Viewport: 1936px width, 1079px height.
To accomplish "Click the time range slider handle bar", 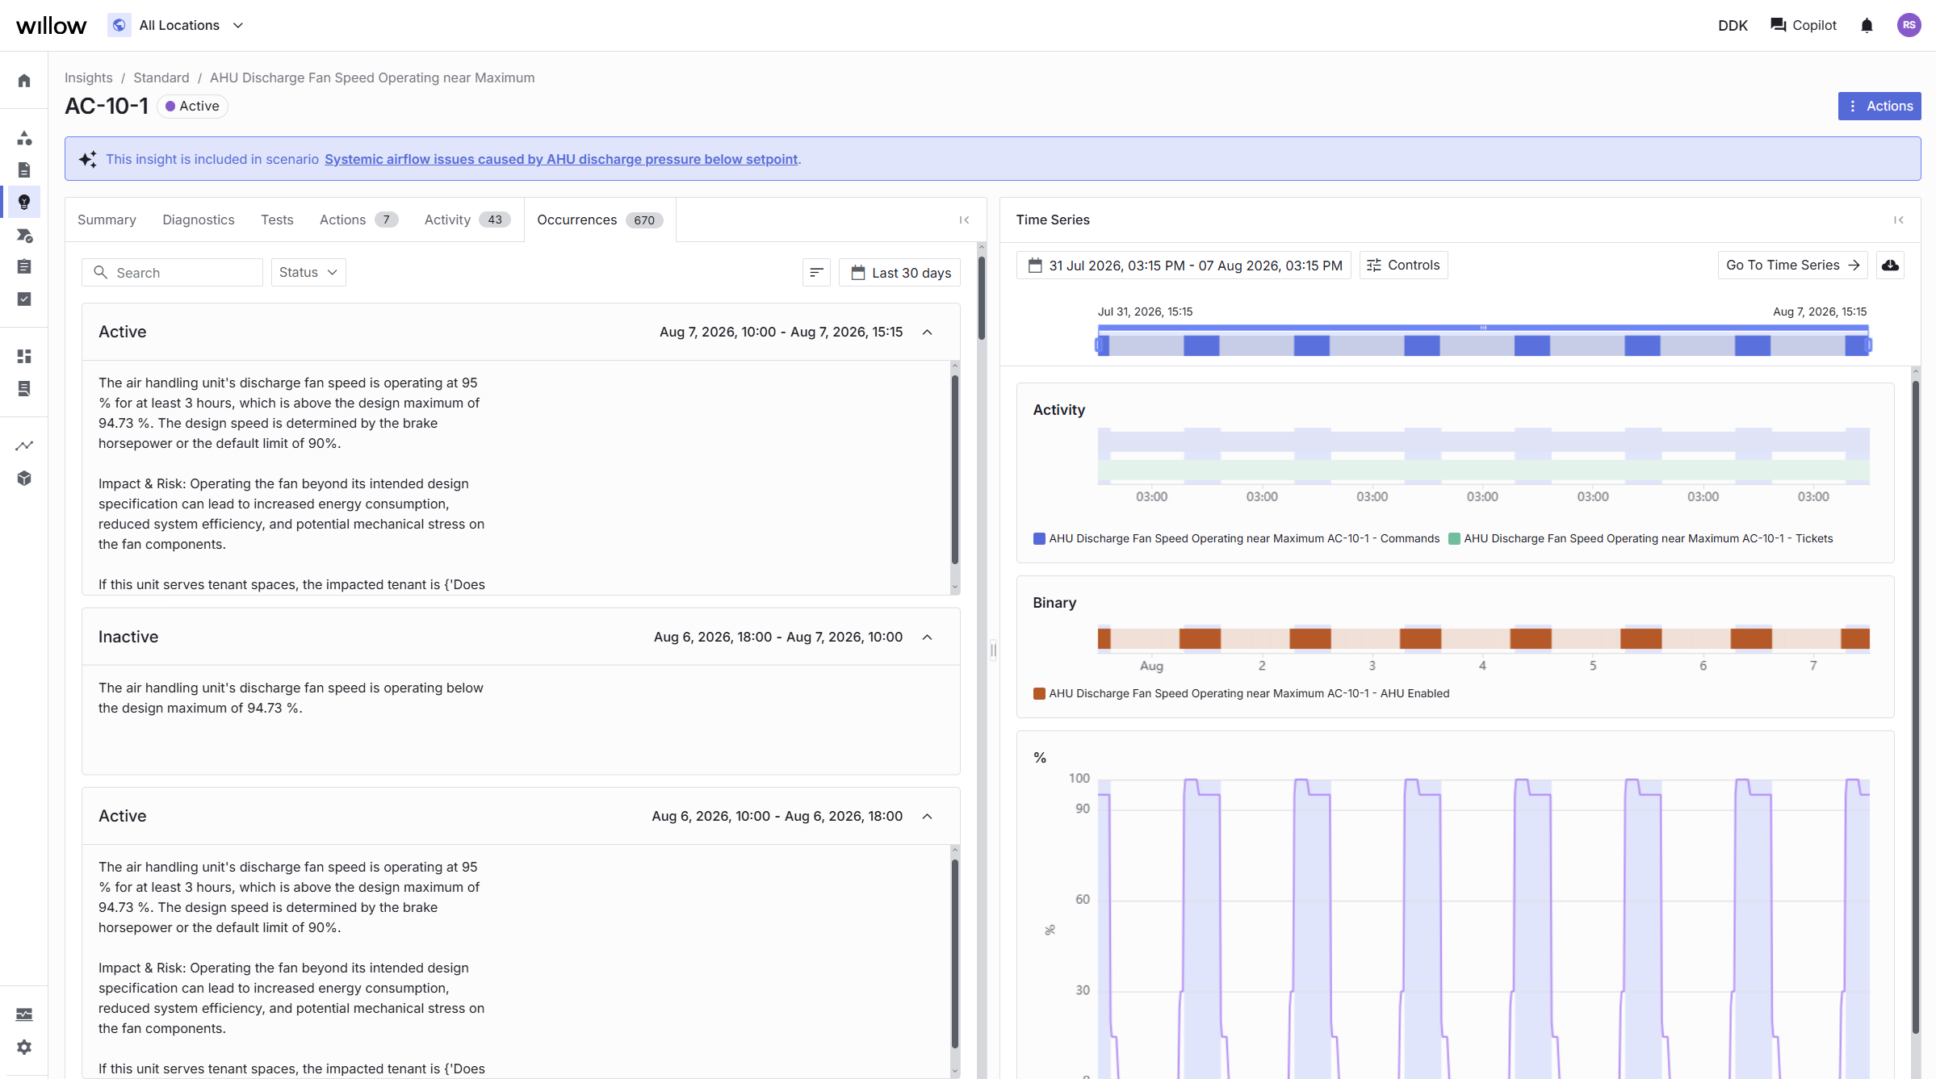I will pos(1483,328).
